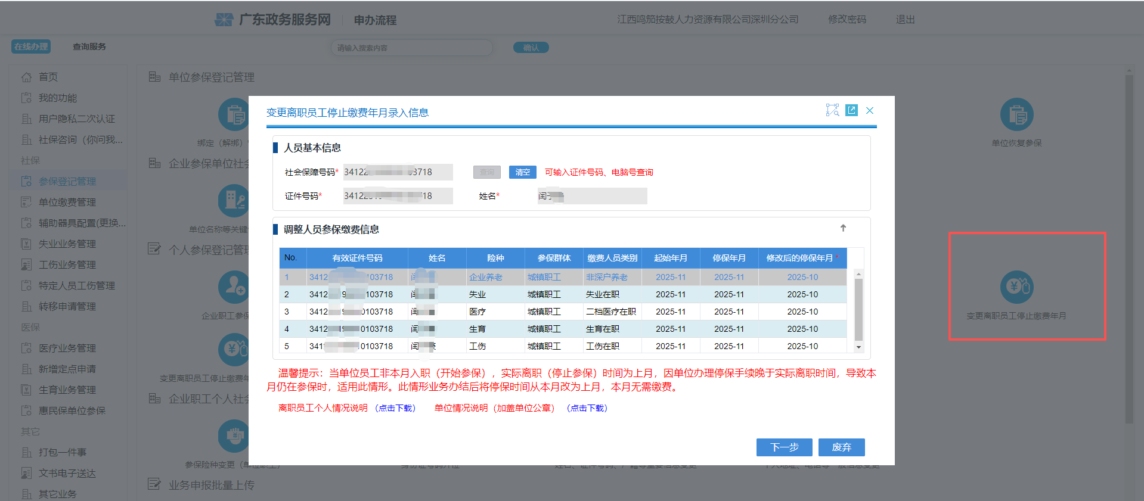Click the main page vertical scrollbar
Screen dimensions: 1144x501
coord(1129,250)
